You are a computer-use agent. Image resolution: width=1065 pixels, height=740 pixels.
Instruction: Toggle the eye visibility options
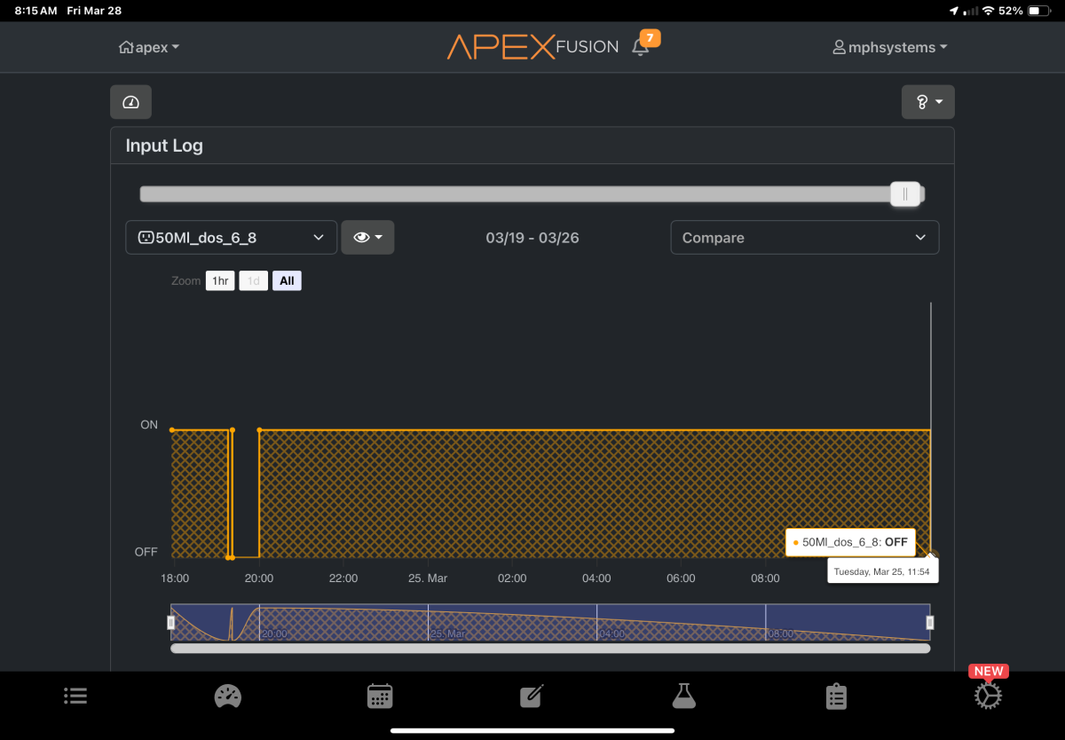click(x=367, y=238)
